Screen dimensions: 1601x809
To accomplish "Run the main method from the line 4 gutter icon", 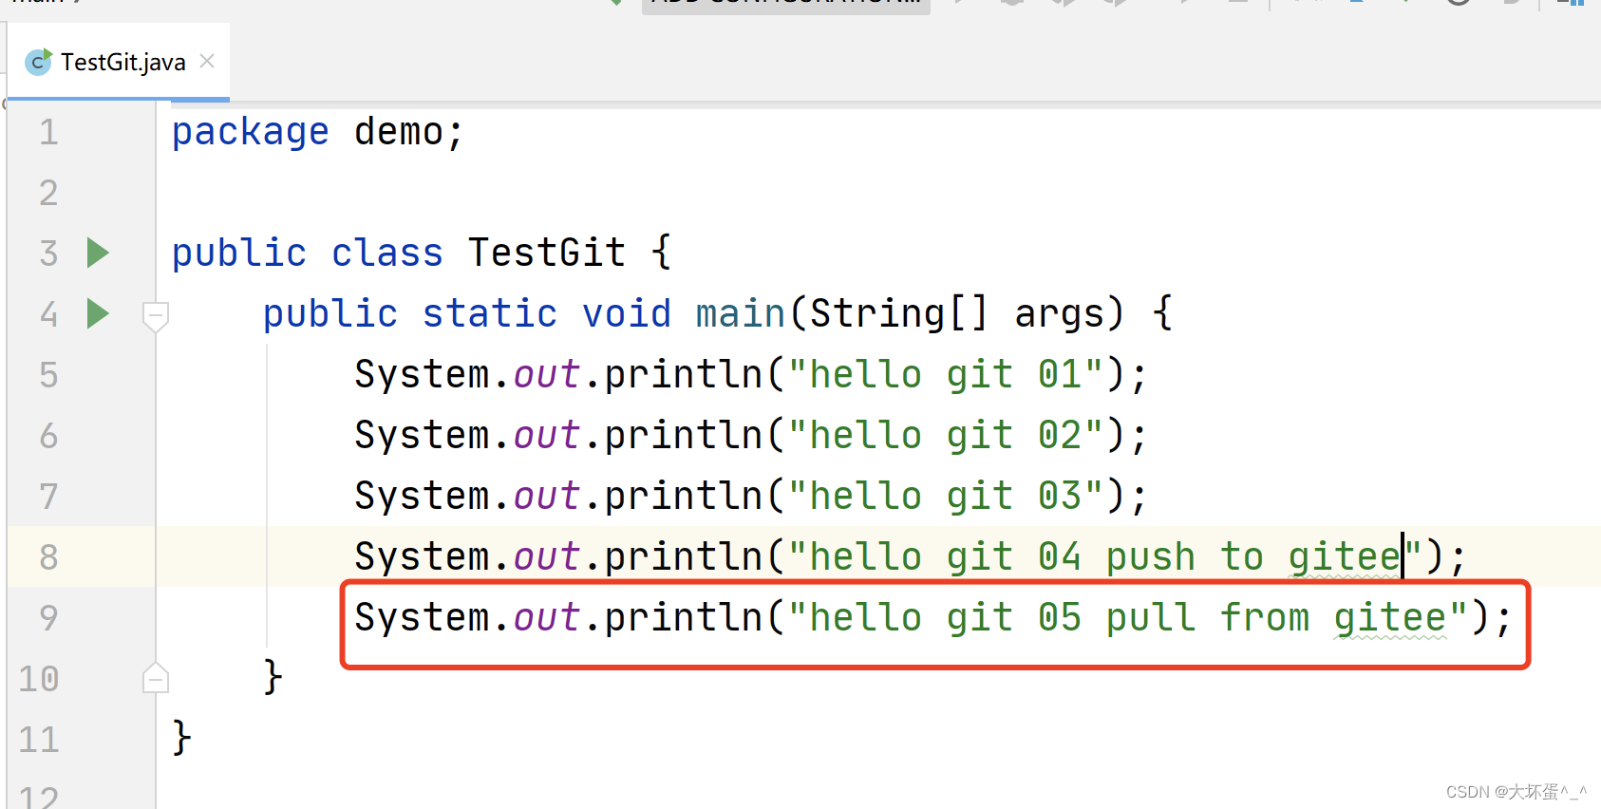I will [x=98, y=313].
